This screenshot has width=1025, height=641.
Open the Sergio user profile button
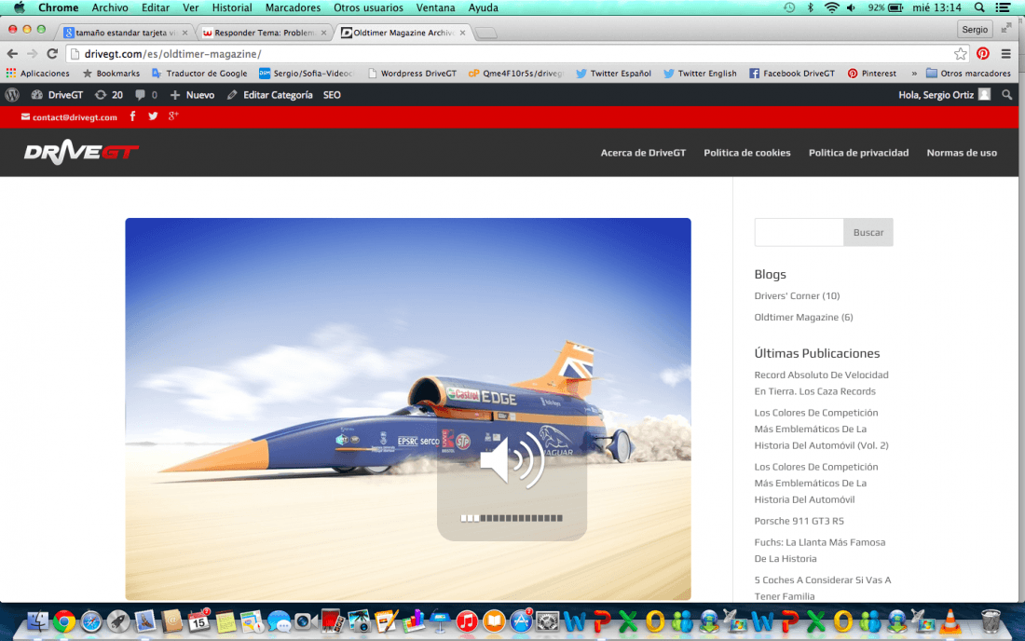(x=975, y=30)
